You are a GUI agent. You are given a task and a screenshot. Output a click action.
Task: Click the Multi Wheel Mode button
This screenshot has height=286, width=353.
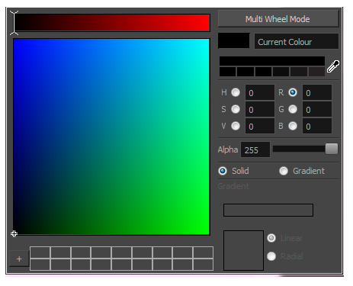278,19
